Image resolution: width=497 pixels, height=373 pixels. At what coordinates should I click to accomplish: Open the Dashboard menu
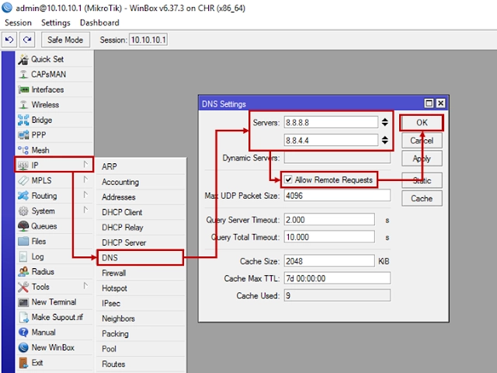99,23
